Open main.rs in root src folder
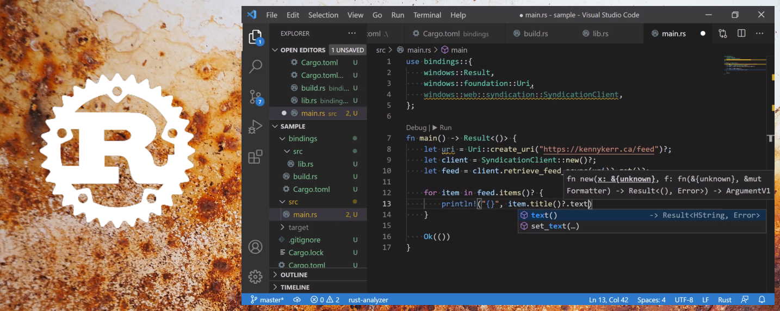 point(318,214)
